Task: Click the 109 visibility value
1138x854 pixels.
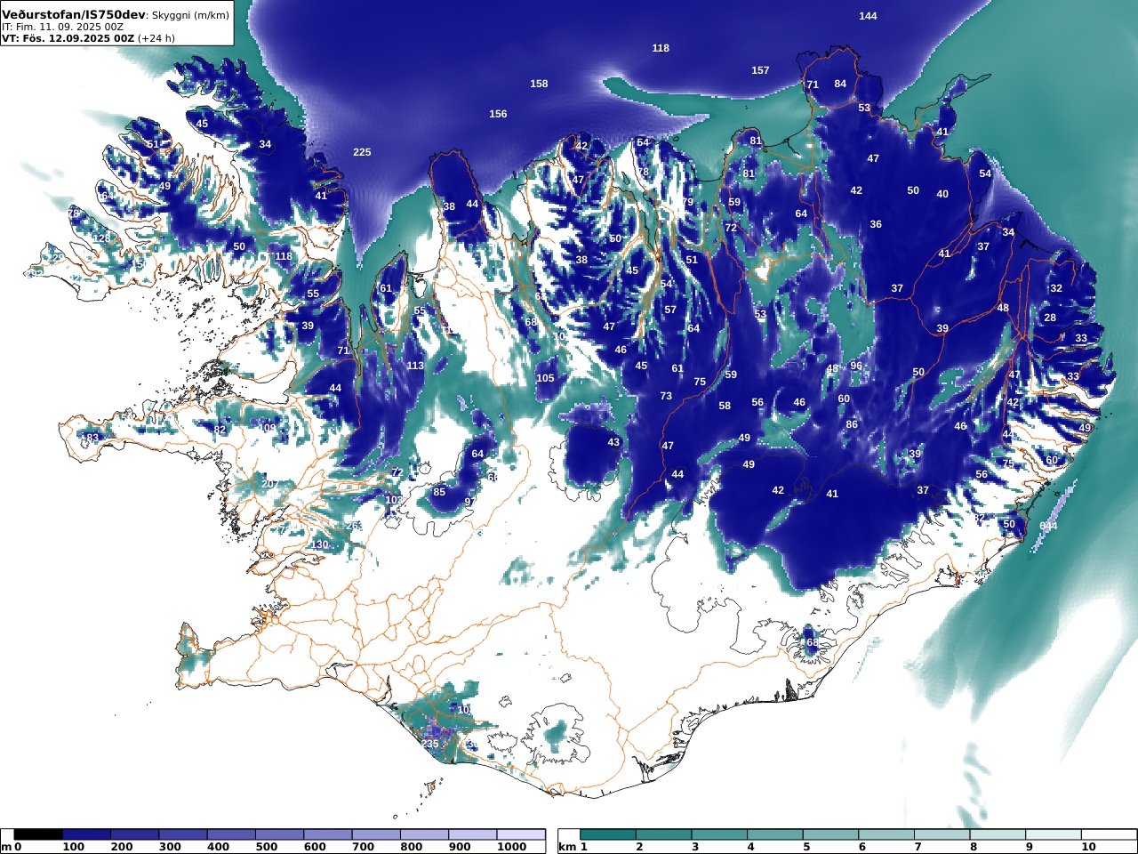Action: [268, 428]
